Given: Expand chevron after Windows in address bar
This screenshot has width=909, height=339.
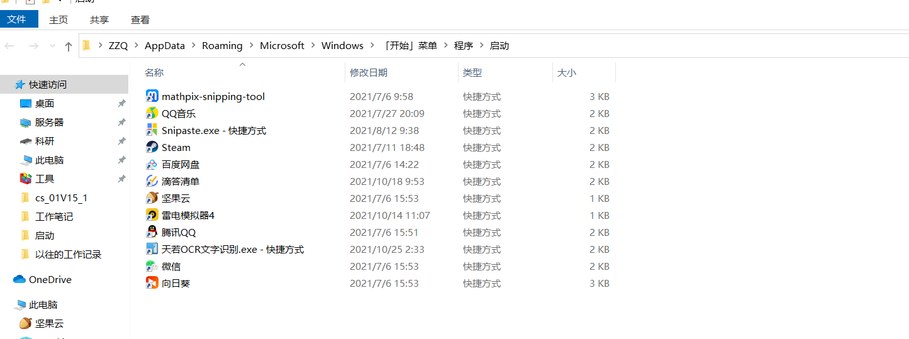Looking at the screenshot, I should pyautogui.click(x=372, y=45).
